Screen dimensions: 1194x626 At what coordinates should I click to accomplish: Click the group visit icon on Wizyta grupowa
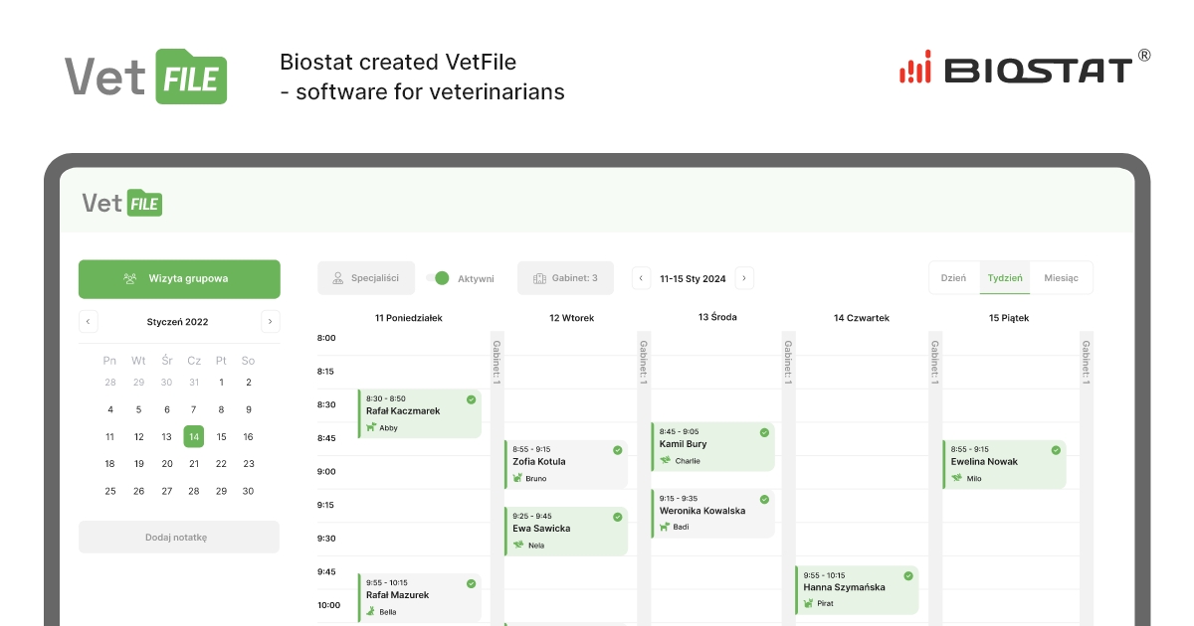click(x=129, y=279)
